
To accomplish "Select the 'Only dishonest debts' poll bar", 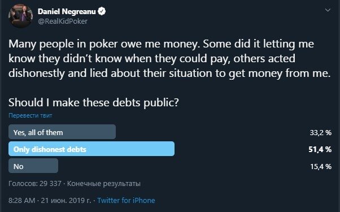I will (91, 149).
